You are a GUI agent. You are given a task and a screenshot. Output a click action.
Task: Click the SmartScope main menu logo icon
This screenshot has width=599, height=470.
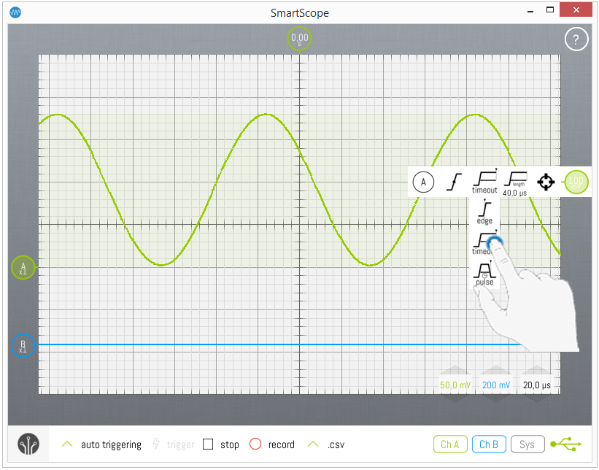click(29, 444)
